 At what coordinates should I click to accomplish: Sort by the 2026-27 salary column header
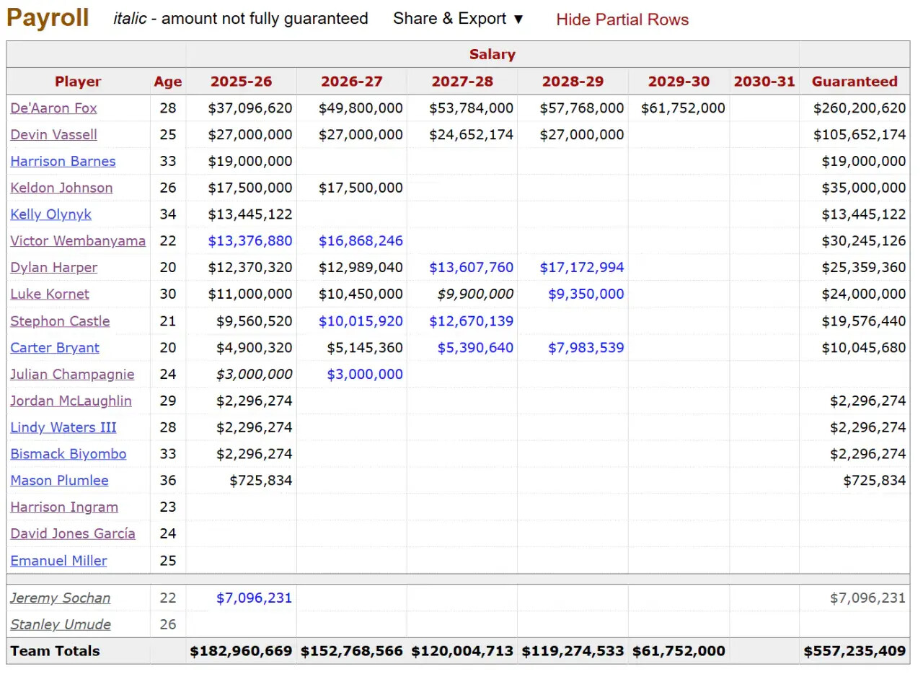(x=352, y=82)
